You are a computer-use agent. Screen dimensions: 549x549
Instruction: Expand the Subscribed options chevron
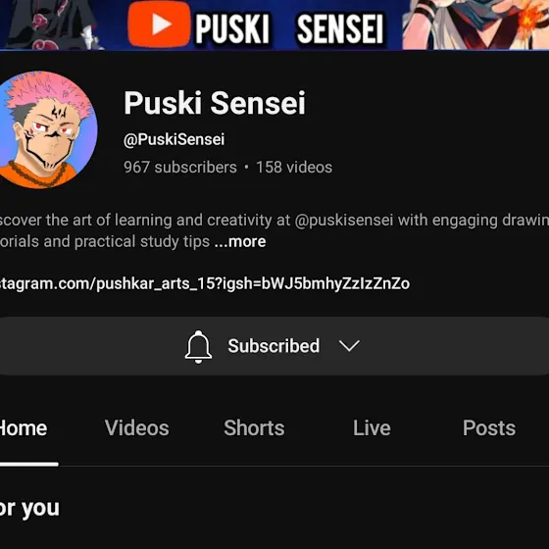[x=349, y=346]
